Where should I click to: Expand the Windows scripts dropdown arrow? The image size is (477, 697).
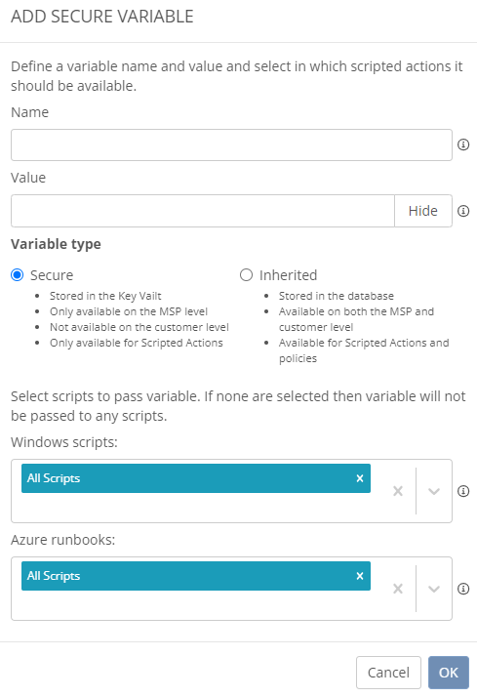coord(434,491)
